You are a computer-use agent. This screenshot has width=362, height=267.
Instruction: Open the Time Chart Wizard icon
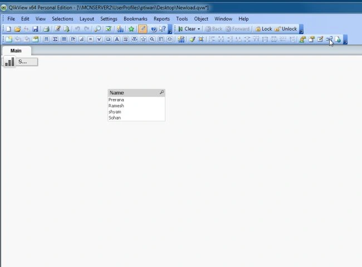(181, 39)
